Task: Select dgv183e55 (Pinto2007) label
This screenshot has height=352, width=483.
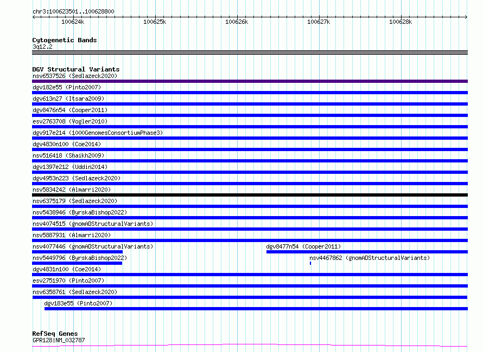Action: (x=78, y=303)
